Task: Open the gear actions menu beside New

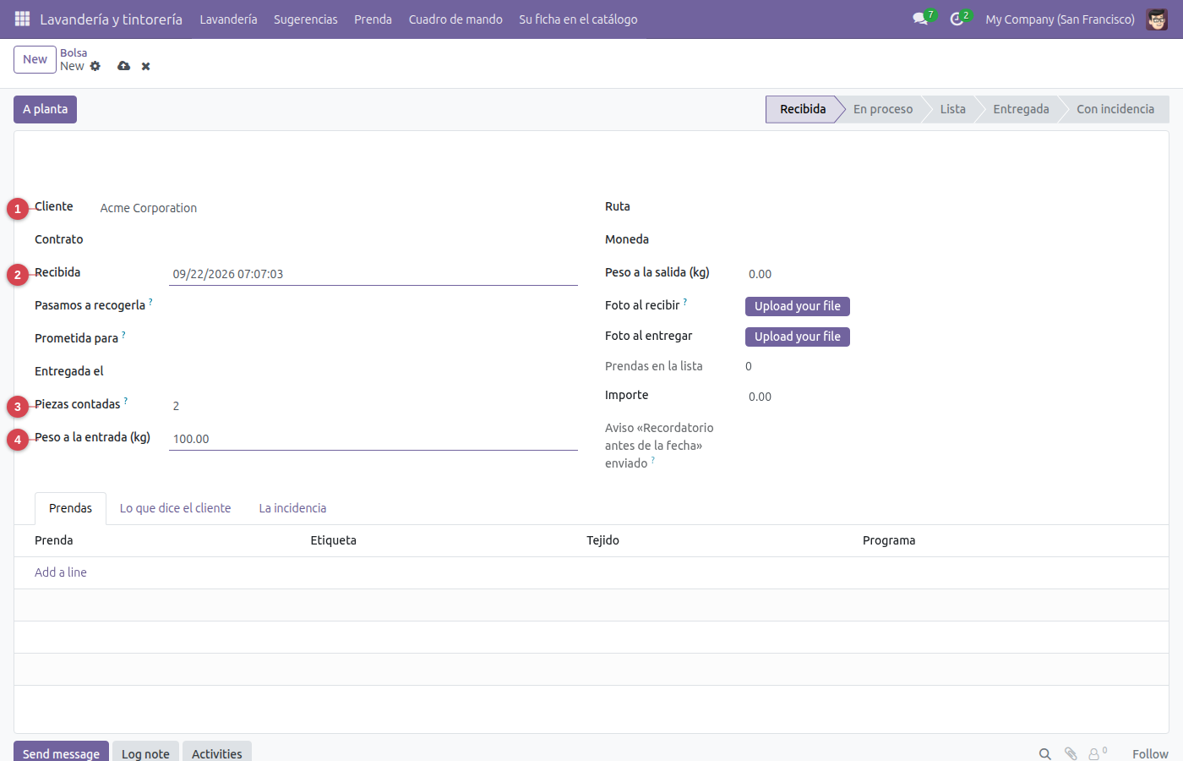Action: 95,66
